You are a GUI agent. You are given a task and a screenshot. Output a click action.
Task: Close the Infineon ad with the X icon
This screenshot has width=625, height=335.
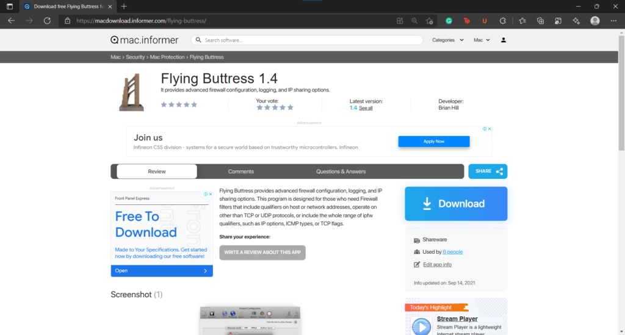pos(490,129)
